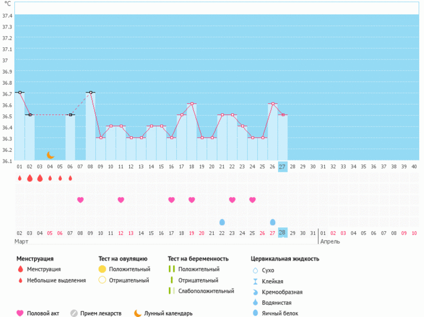Click the small spotting drop above March 07
The height and width of the screenshot is (317, 424).
pos(70,178)
